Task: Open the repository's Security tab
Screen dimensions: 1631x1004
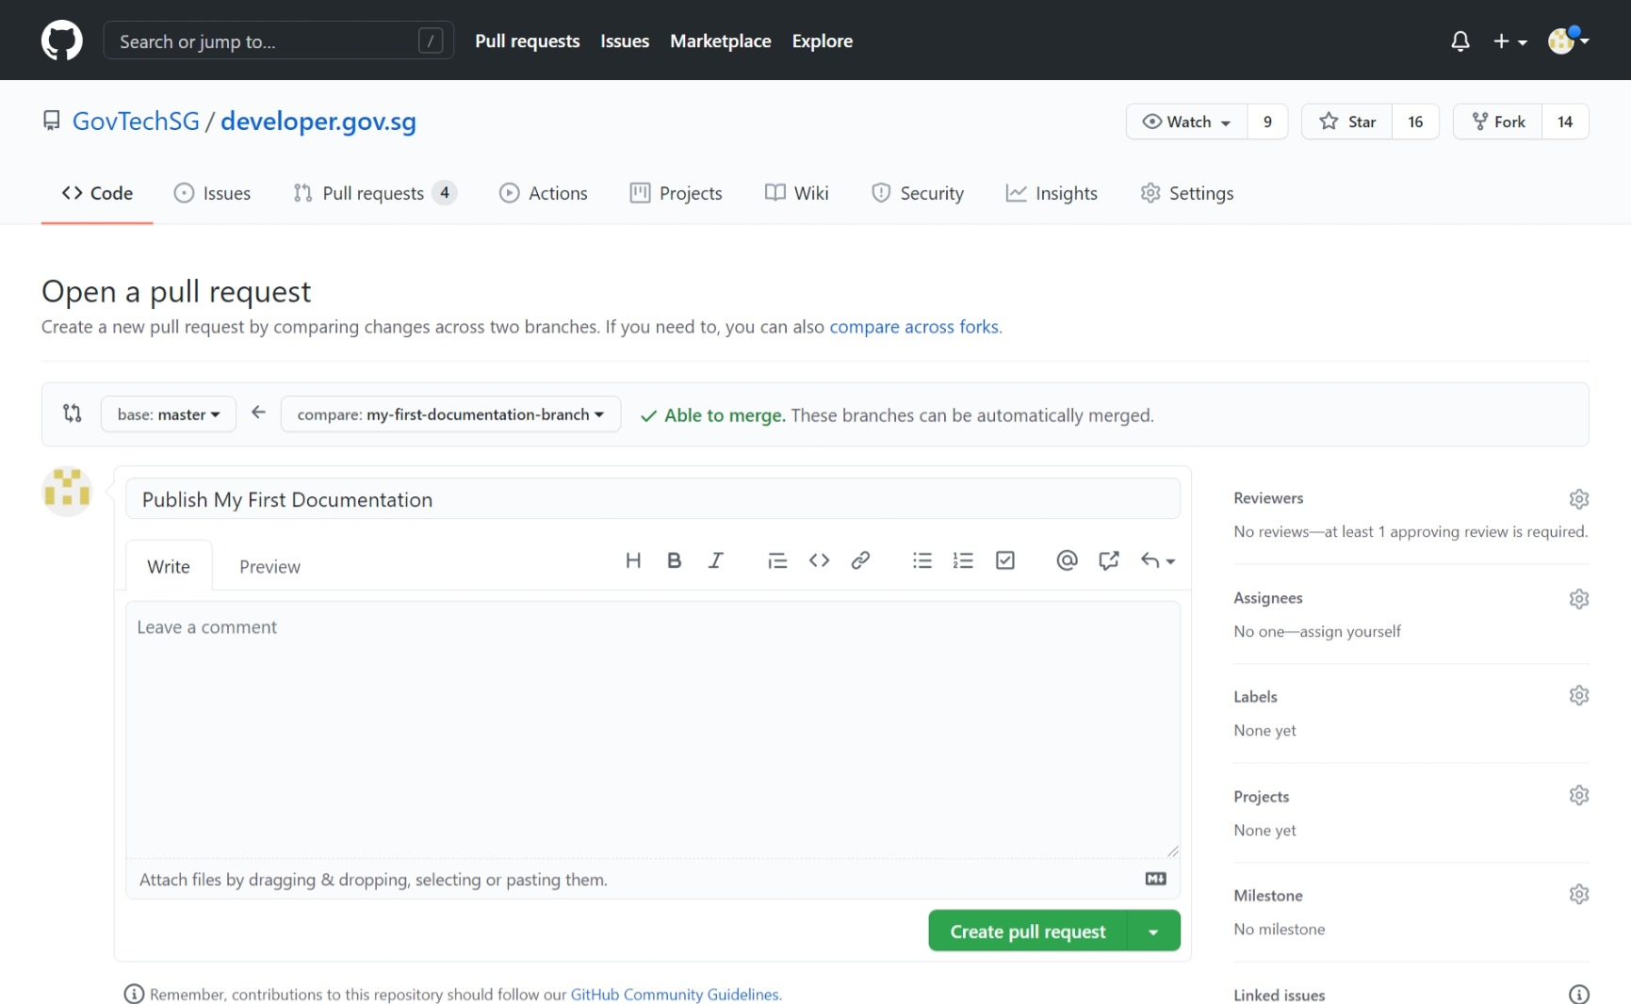Action: click(x=918, y=192)
